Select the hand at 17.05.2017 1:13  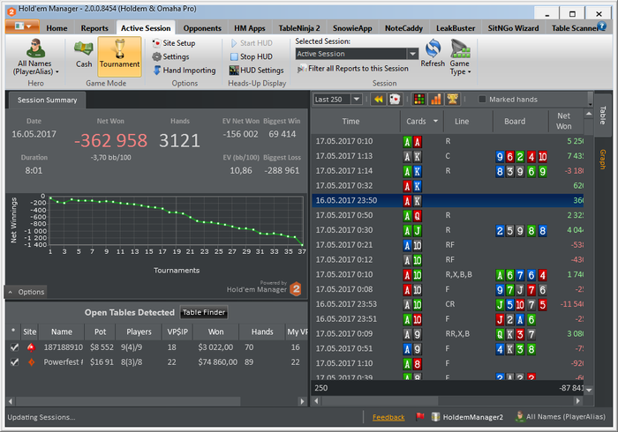tap(448, 156)
